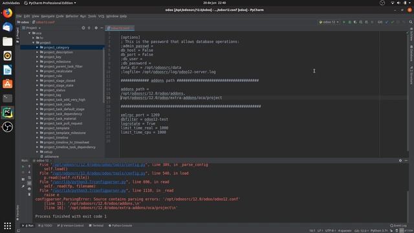Open the Edit menu
Screen dimensions: 414x233
27,16
